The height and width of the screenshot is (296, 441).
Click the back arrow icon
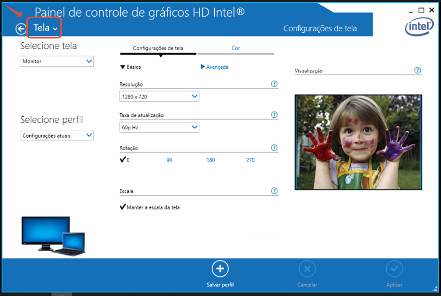click(21, 29)
